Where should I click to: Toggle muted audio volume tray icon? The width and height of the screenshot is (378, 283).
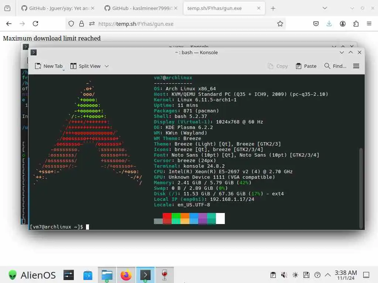coord(284,275)
